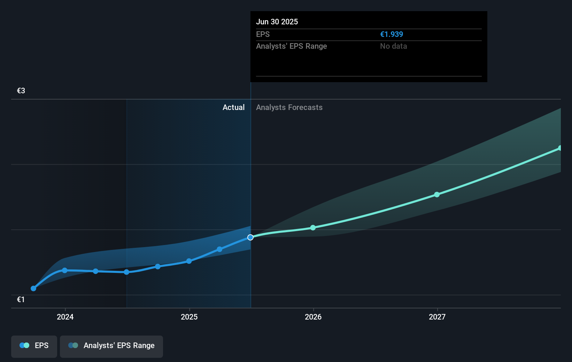Expand the Analysts' EPS Range row
Screen dimensions: 572x362
tap(292, 46)
